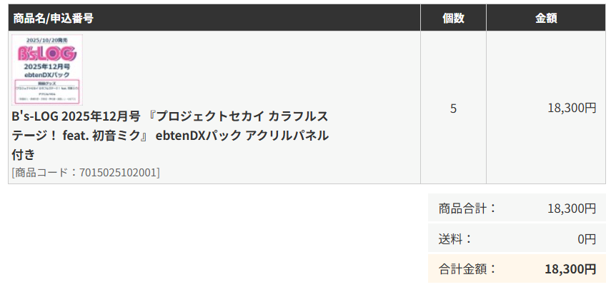Click the quantity value 5
The image size is (611, 292).
(453, 109)
